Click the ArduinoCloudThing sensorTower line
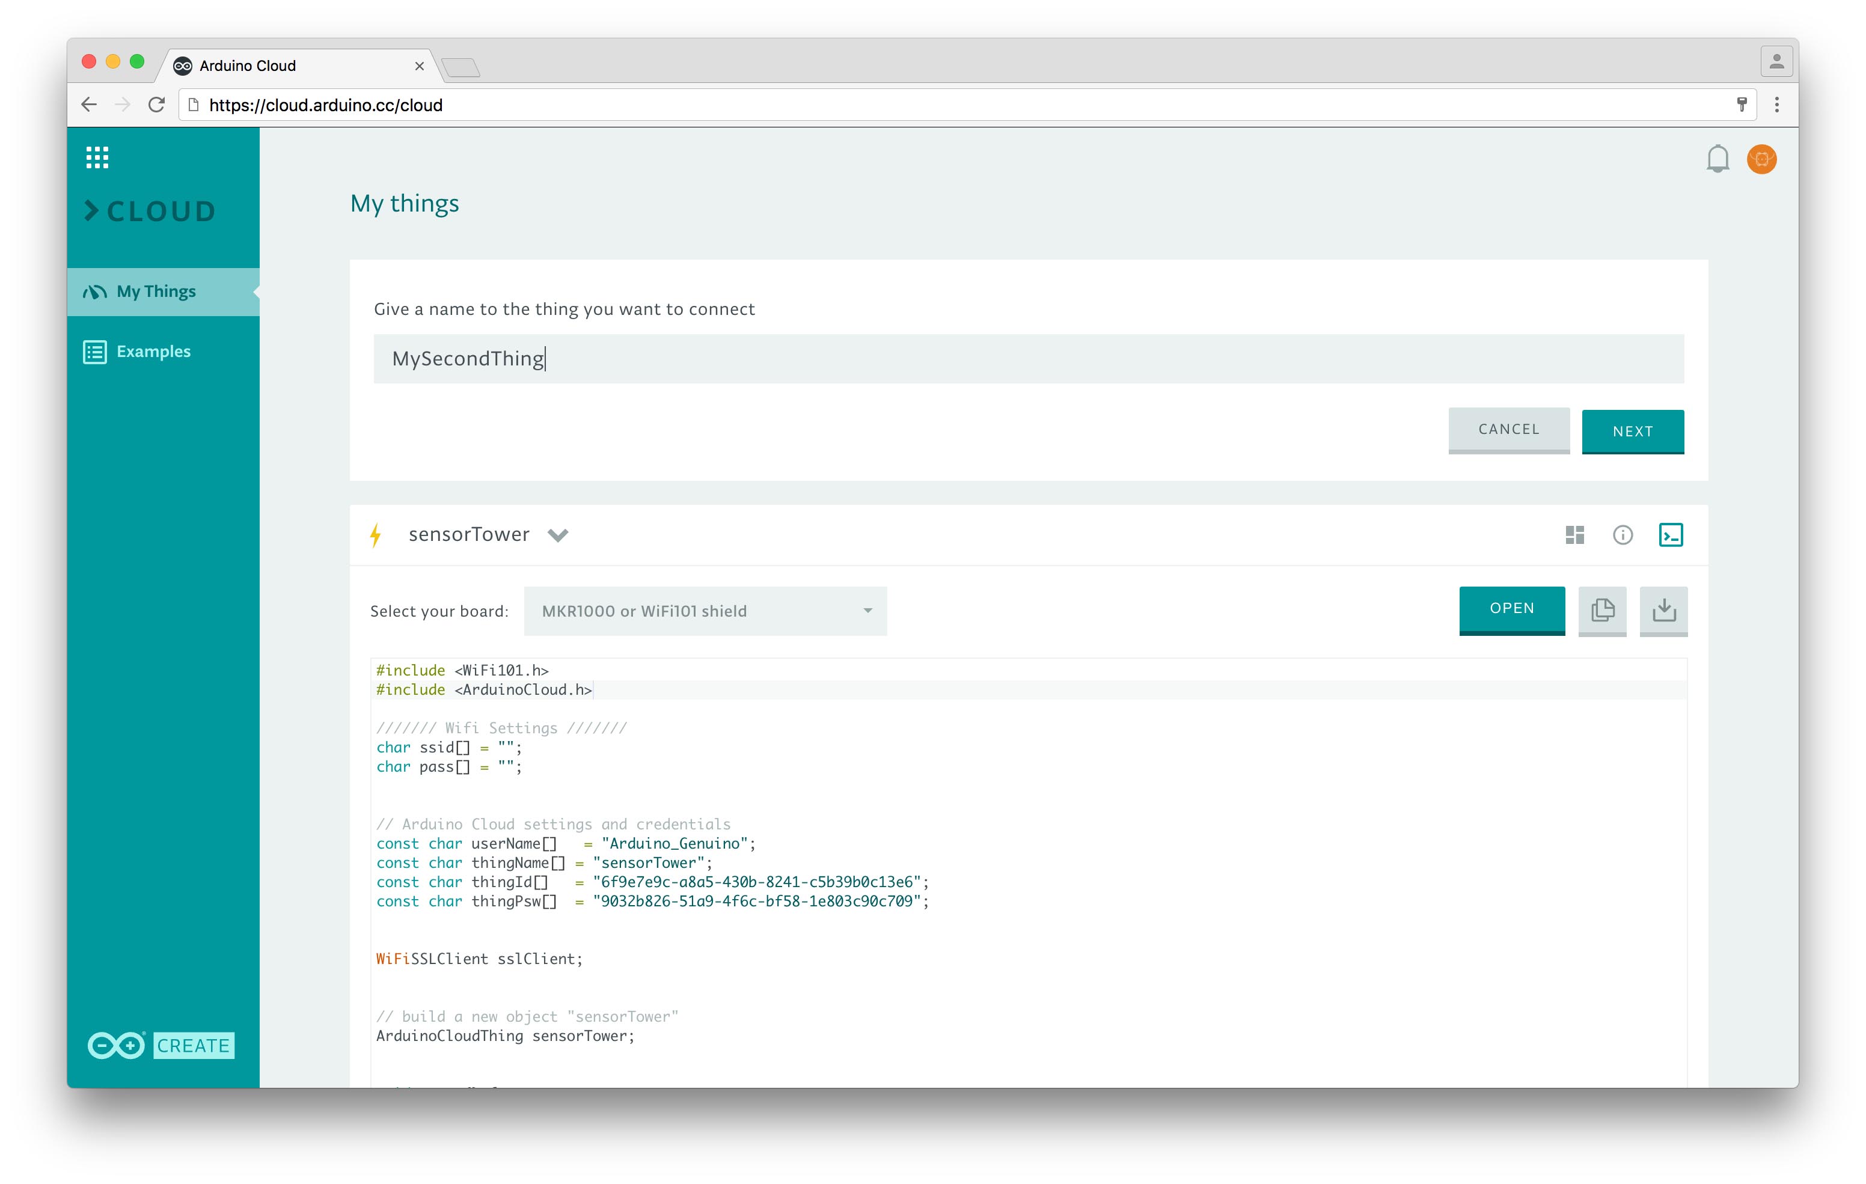The width and height of the screenshot is (1866, 1184). tap(505, 1036)
